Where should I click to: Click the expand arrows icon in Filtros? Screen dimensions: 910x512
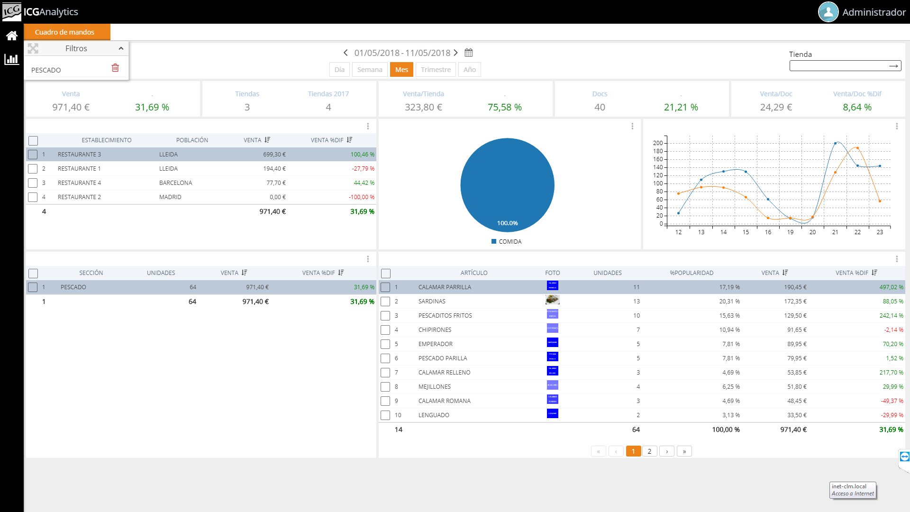point(33,48)
